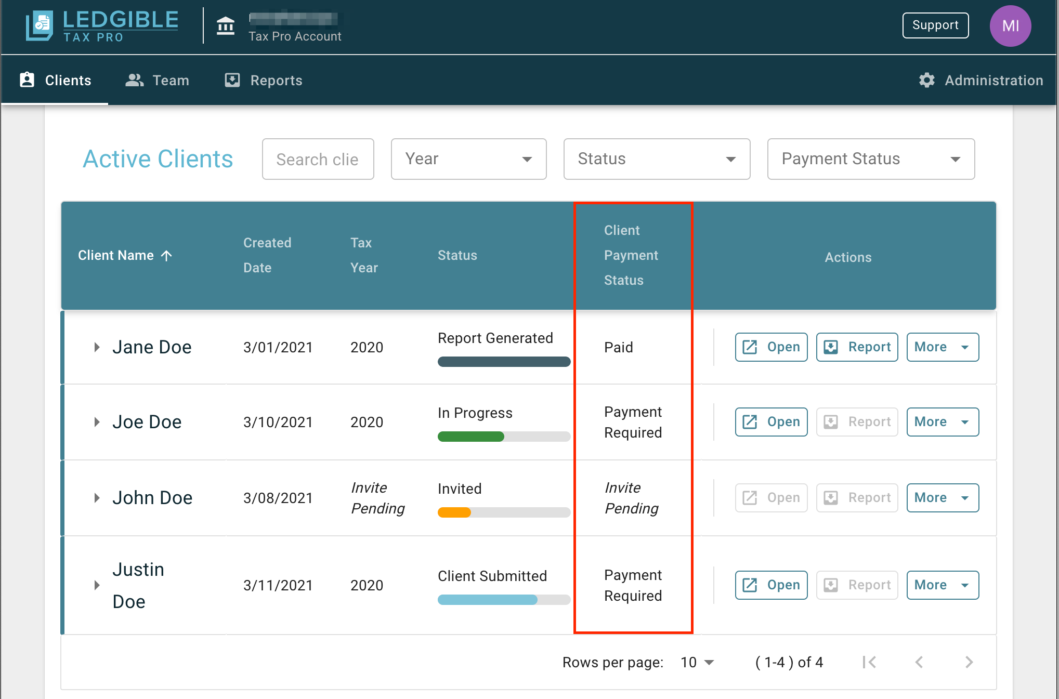
Task: Click Justin Doe's Payment Required status
Action: pyautogui.click(x=633, y=585)
